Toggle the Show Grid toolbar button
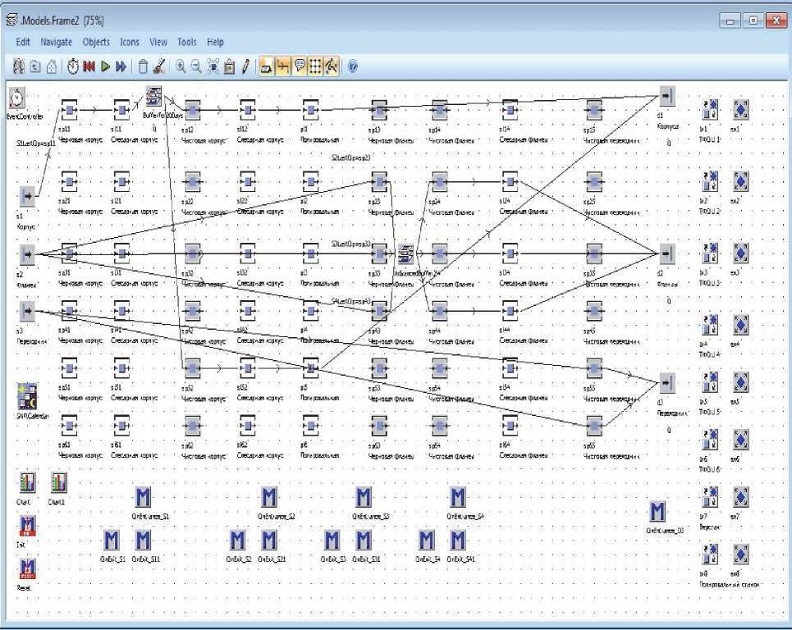The height and width of the screenshot is (630, 792). [315, 66]
